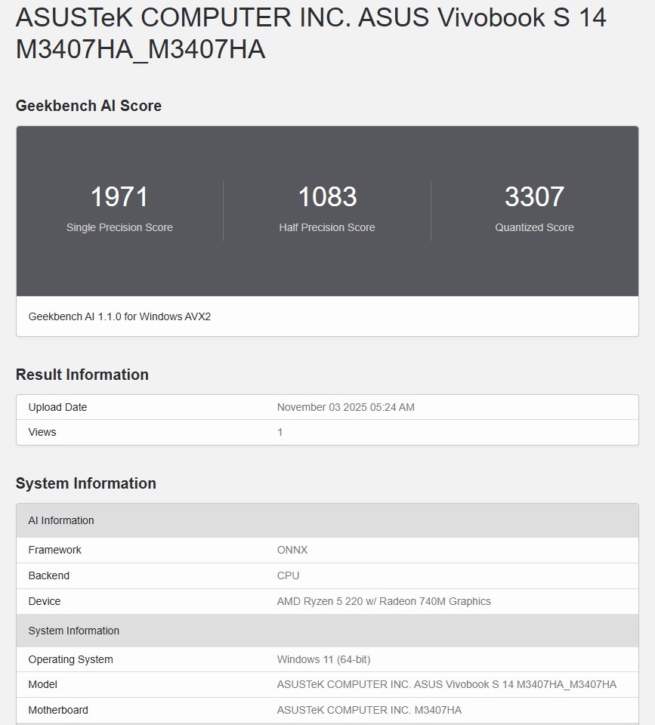655x725 pixels.
Task: Select the Windows 11 (64-bit) value
Action: tap(324, 660)
